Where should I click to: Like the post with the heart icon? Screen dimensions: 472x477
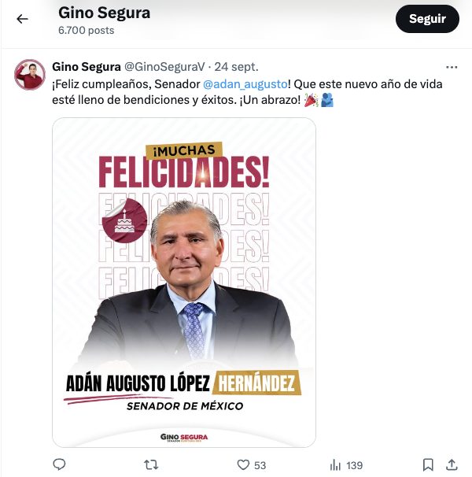243,464
